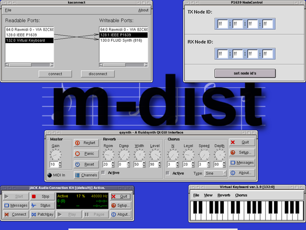Enable the Reverb Active checkbox
The width and height of the screenshot is (306, 230).
click(104, 173)
